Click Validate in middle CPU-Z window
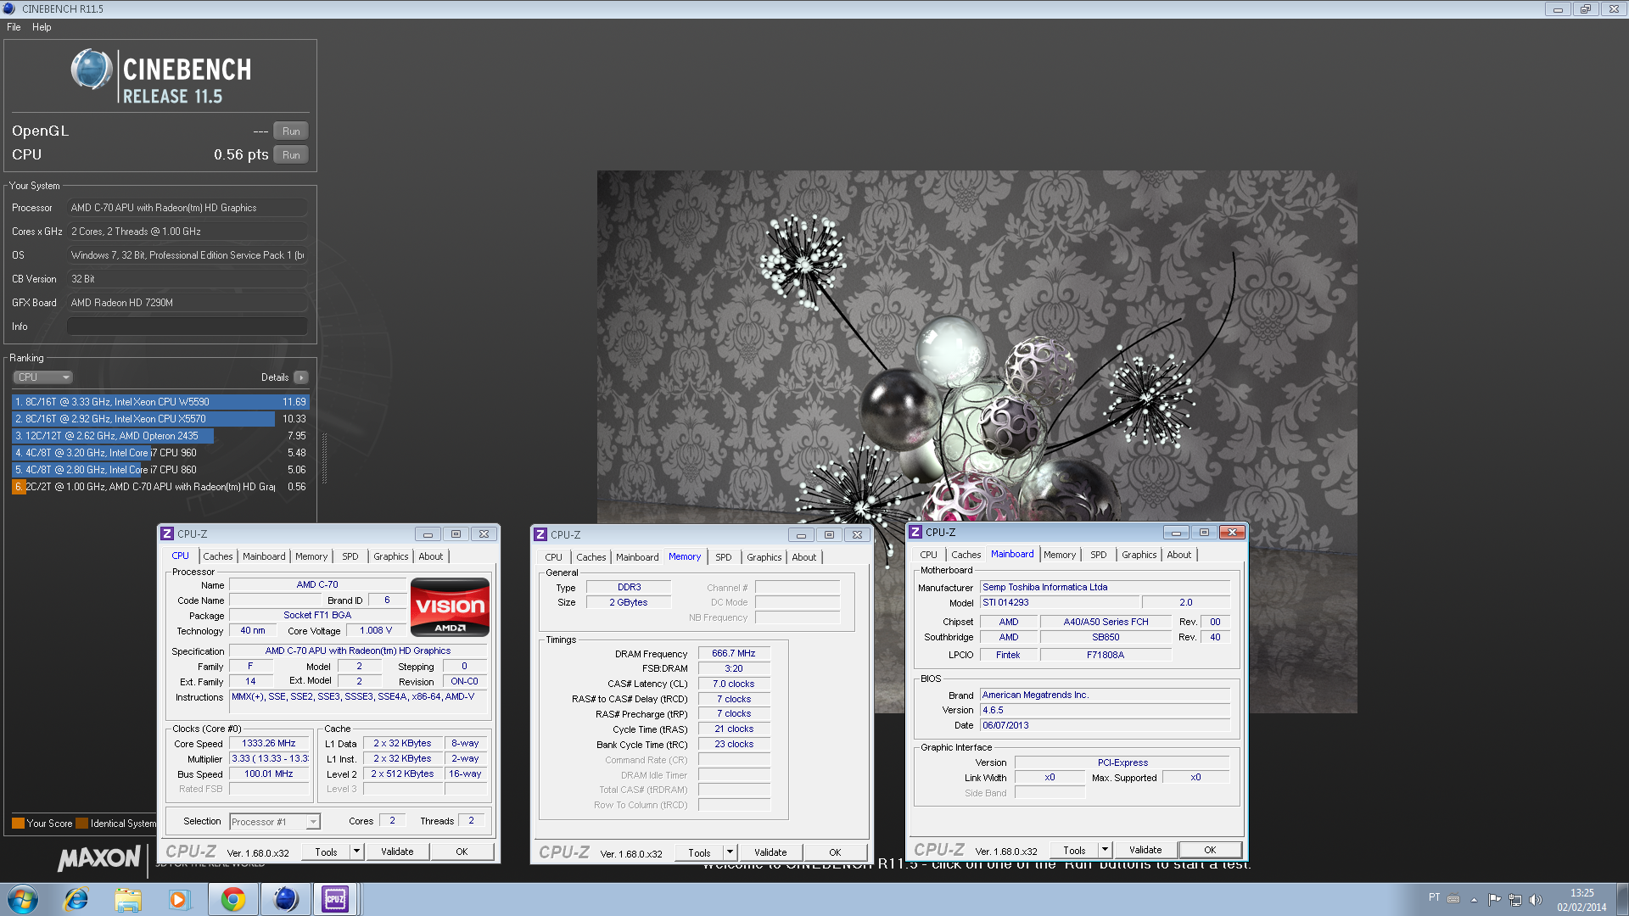 [770, 853]
